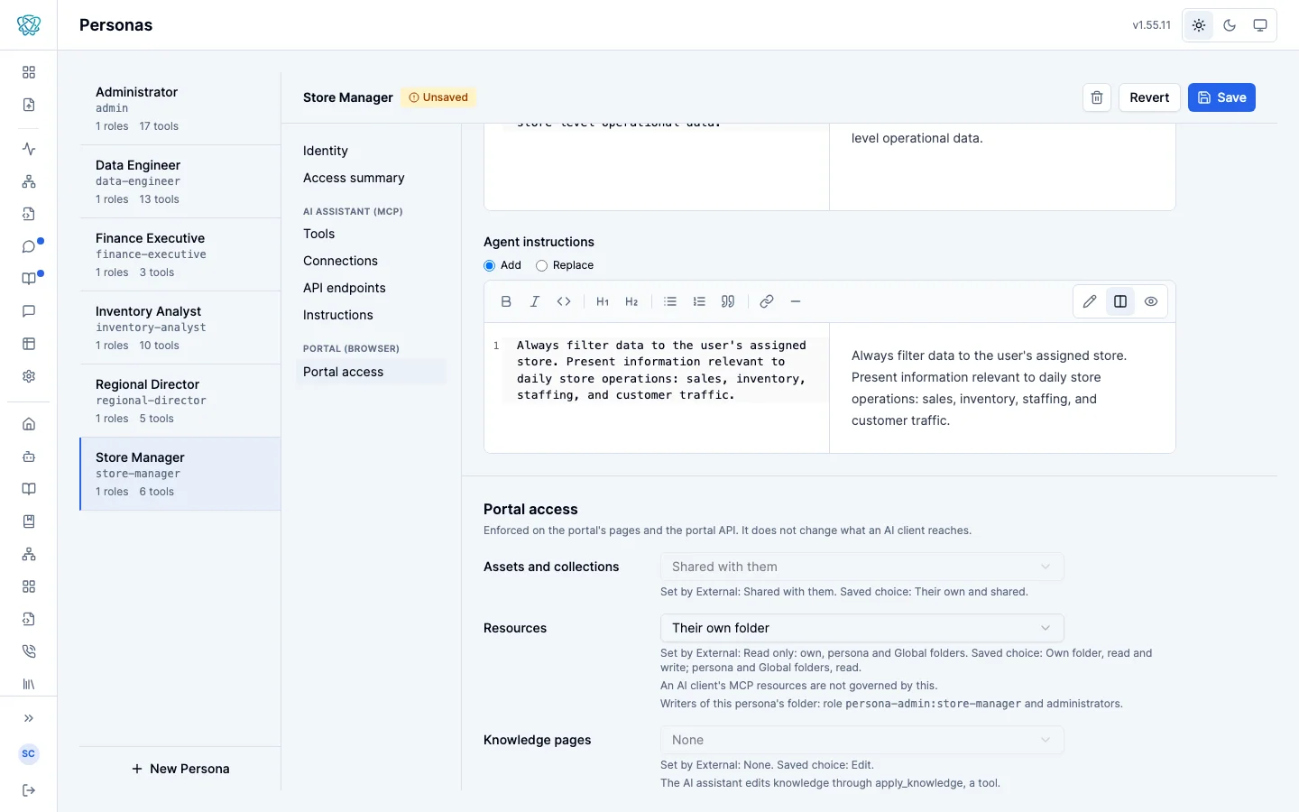This screenshot has width=1299, height=812.
Task: Switch to the light theme sun toggle
Action: (x=1199, y=25)
